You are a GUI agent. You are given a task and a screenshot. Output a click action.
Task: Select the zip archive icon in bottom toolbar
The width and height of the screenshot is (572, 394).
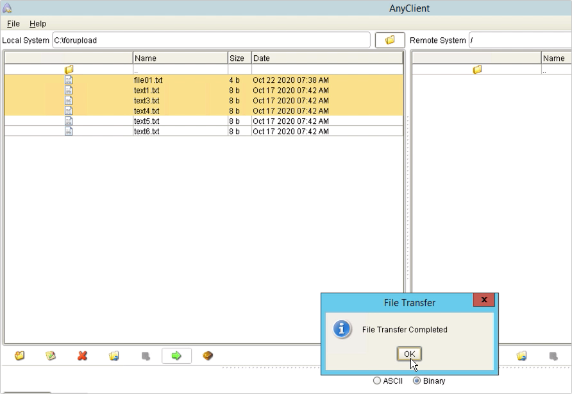[x=208, y=355]
